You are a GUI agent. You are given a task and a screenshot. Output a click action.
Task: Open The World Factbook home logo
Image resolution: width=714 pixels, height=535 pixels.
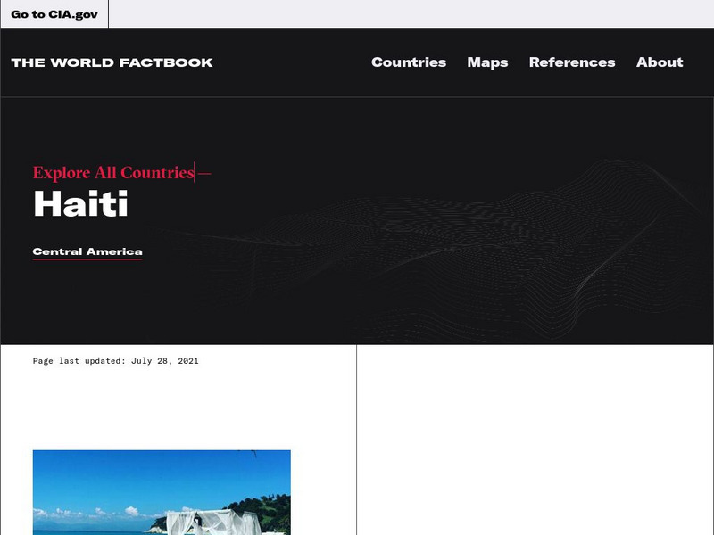tap(112, 62)
